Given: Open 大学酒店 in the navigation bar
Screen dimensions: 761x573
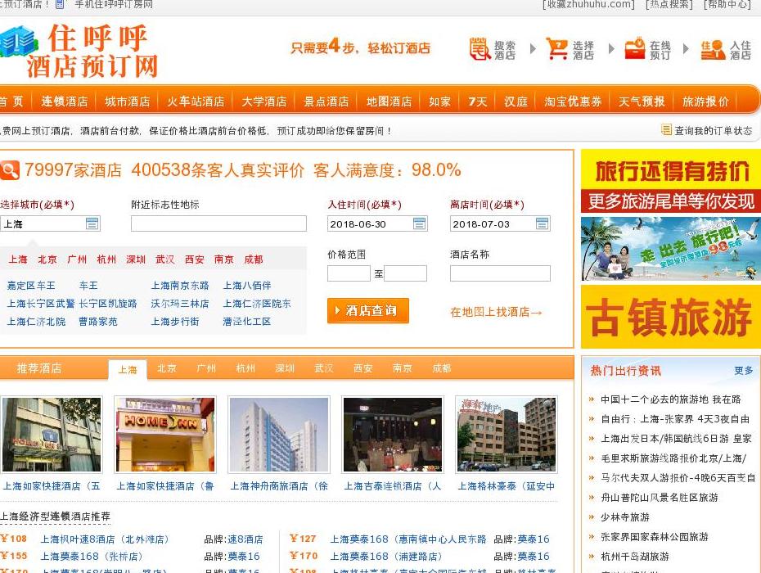Looking at the screenshot, I should (264, 101).
